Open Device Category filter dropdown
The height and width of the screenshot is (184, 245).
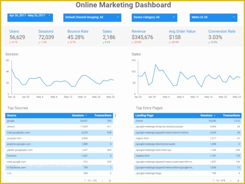tap(154, 18)
